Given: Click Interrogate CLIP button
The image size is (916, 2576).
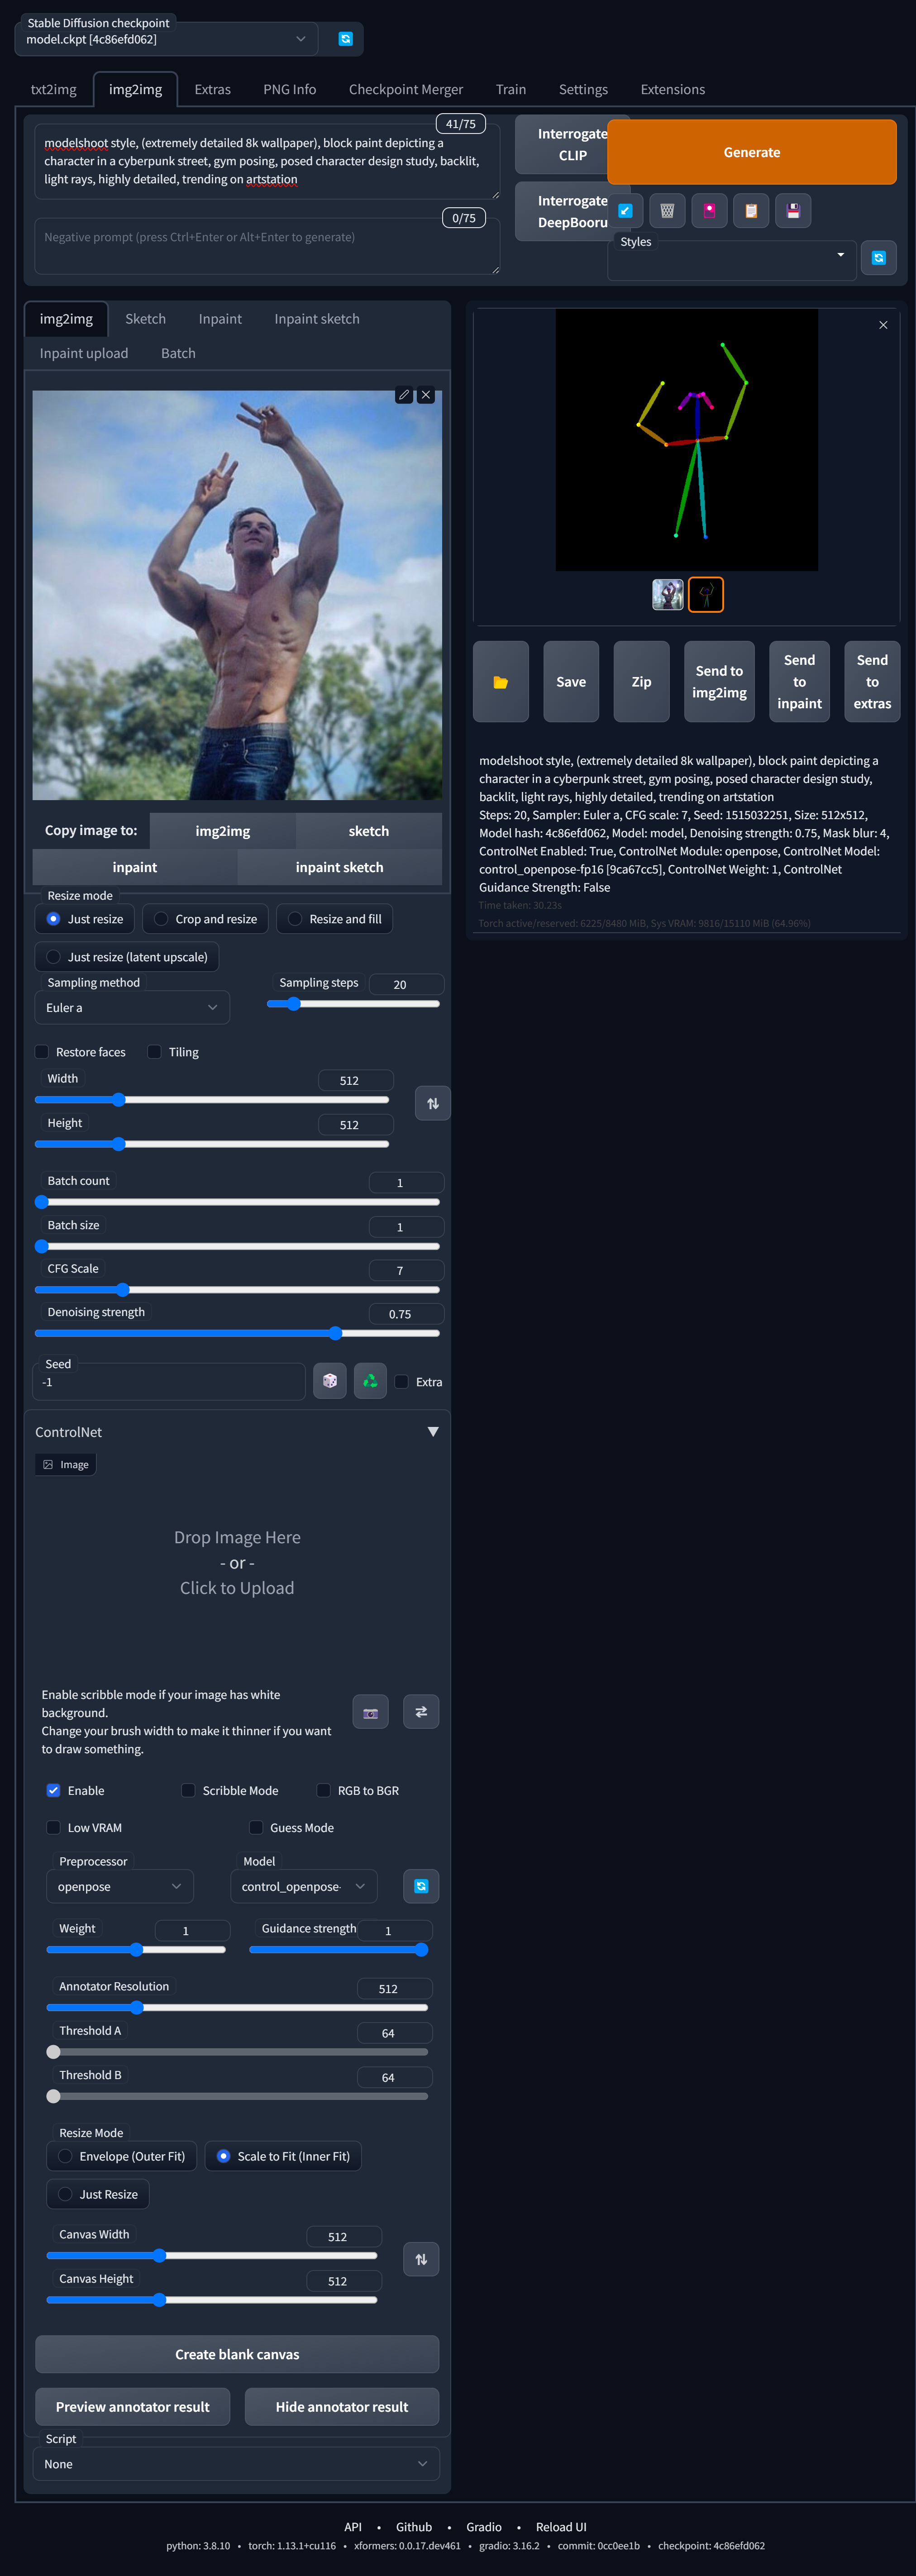Looking at the screenshot, I should (572, 145).
